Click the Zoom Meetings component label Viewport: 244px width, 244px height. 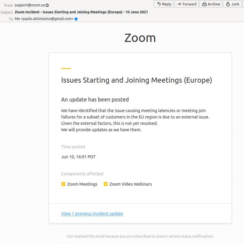pos(82,184)
